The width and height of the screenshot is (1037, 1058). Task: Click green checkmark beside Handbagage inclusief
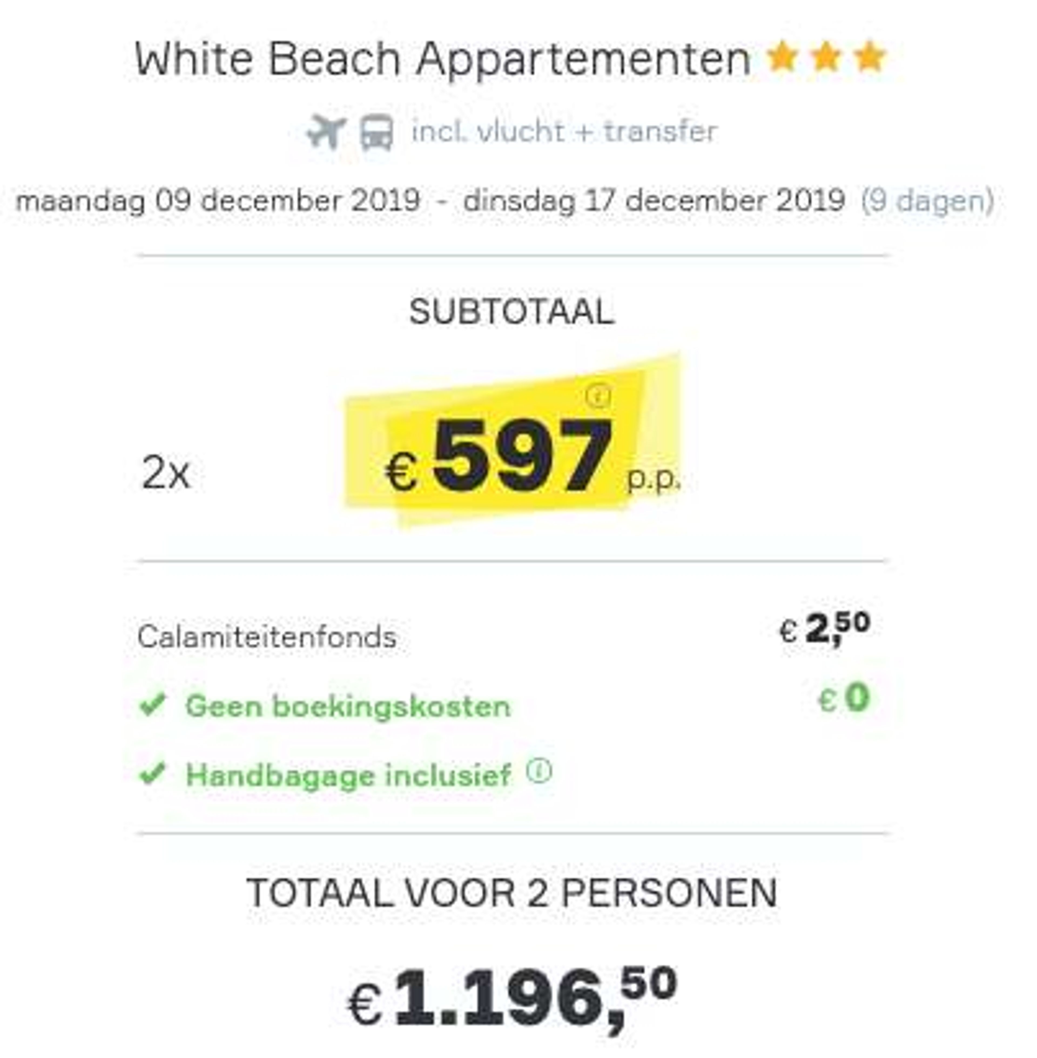point(153,774)
